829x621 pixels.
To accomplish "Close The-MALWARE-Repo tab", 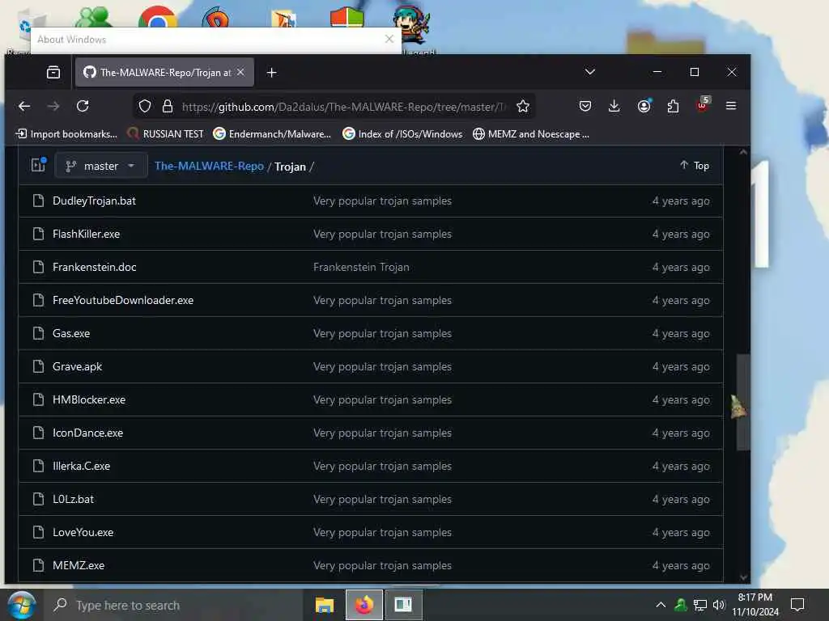I will tap(240, 72).
